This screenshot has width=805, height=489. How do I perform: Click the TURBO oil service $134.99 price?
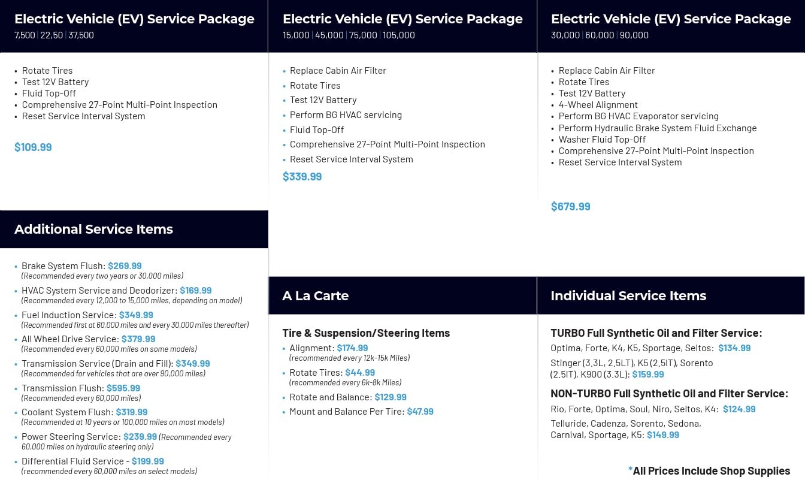coord(734,348)
